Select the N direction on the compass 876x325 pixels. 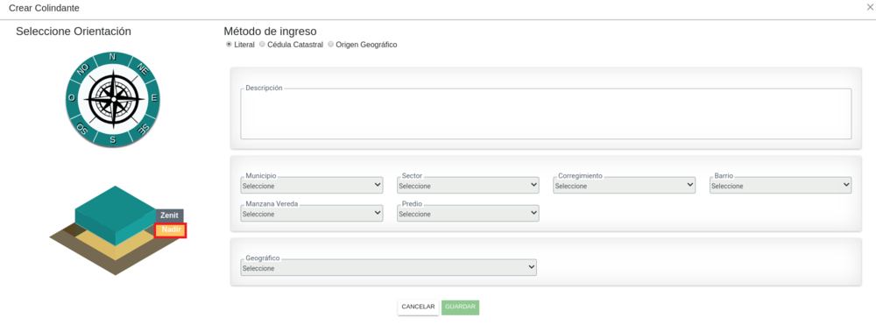112,57
